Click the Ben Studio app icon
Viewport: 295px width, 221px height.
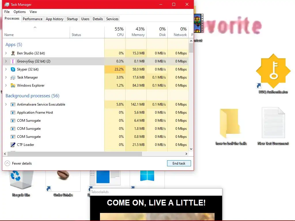13,53
